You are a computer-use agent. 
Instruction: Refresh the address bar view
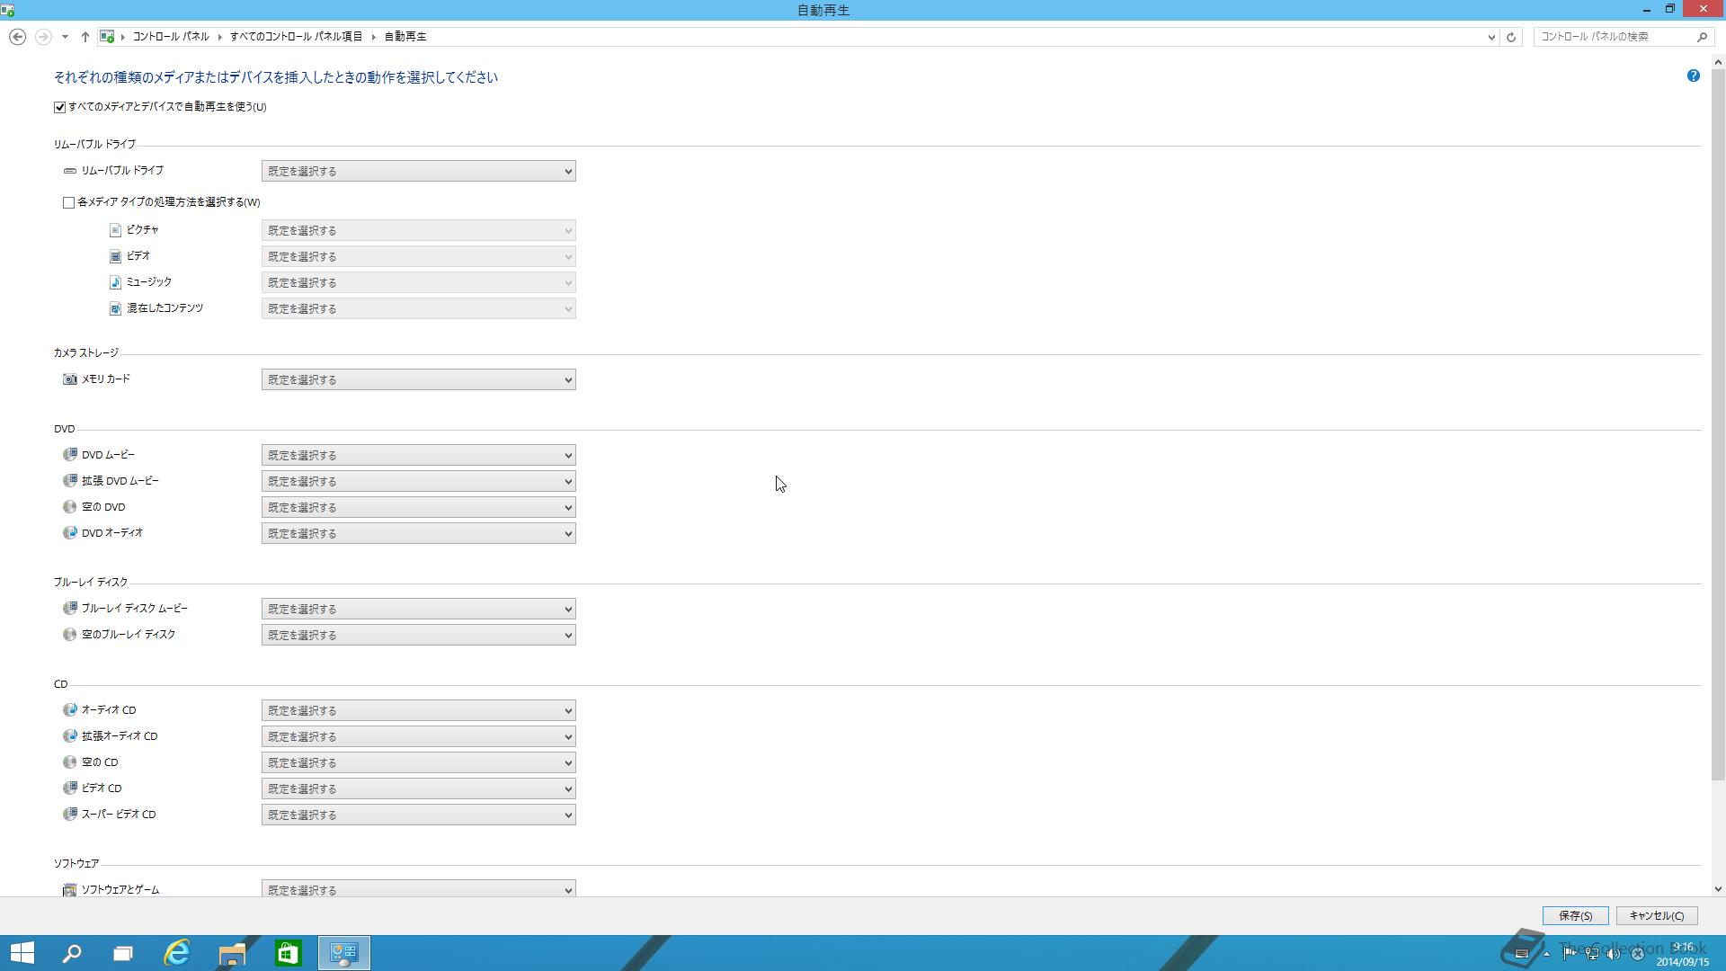1511,37
